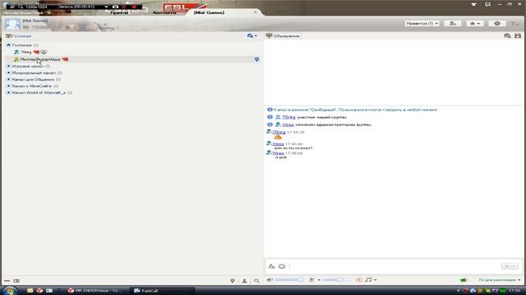526x295 pixels.
Task: Select the Канал о MineCraft'e channel
Action: tap(32, 86)
